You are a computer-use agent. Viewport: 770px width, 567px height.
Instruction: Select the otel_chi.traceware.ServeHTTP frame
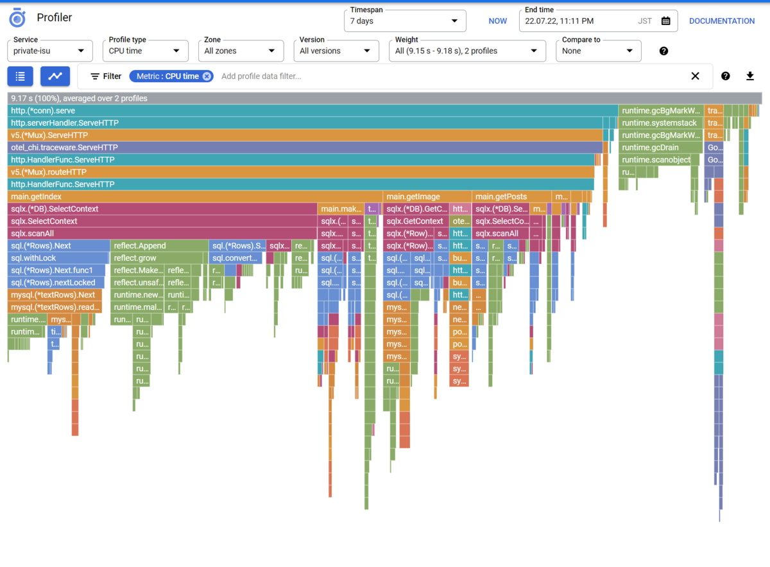coord(305,147)
